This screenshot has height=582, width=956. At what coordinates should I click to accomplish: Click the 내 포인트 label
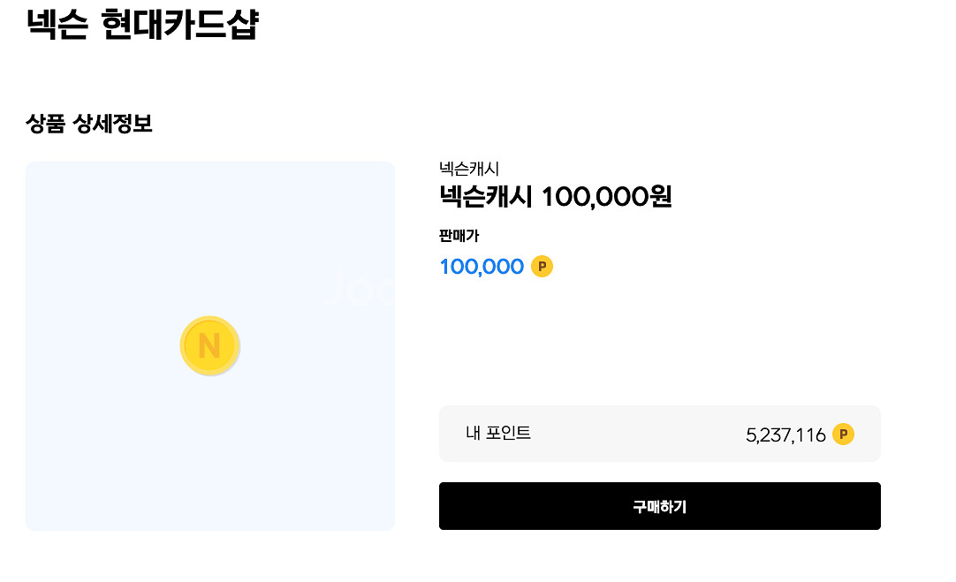point(498,433)
